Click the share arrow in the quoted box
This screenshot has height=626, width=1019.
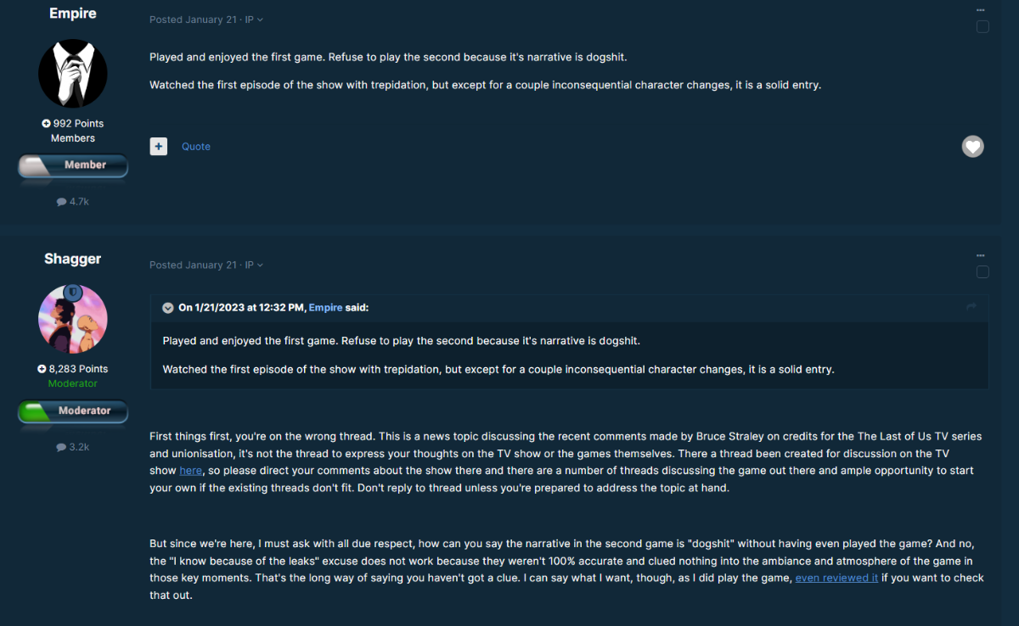click(971, 307)
